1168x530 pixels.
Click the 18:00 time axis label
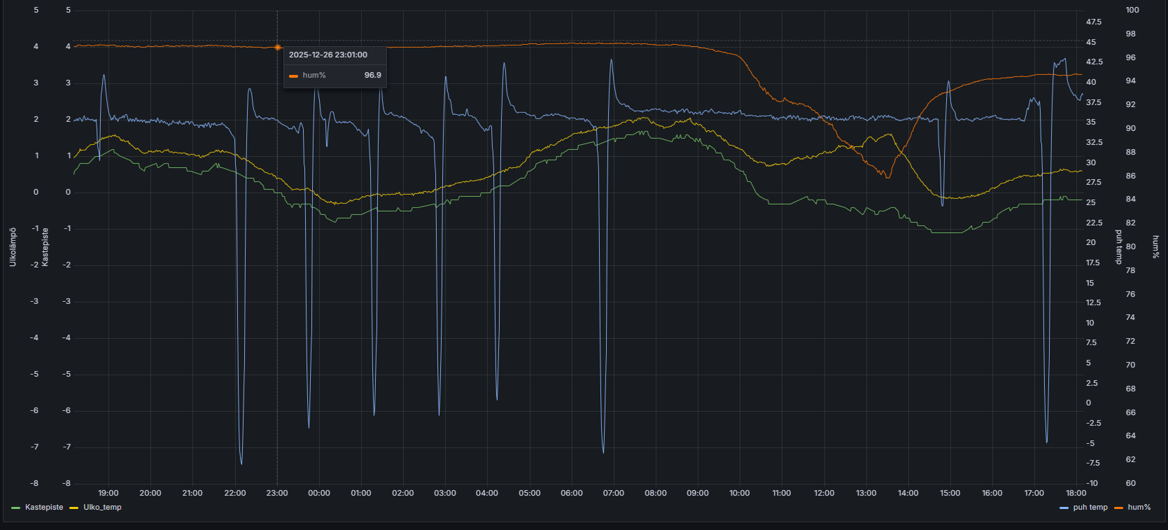pyautogui.click(x=1076, y=494)
